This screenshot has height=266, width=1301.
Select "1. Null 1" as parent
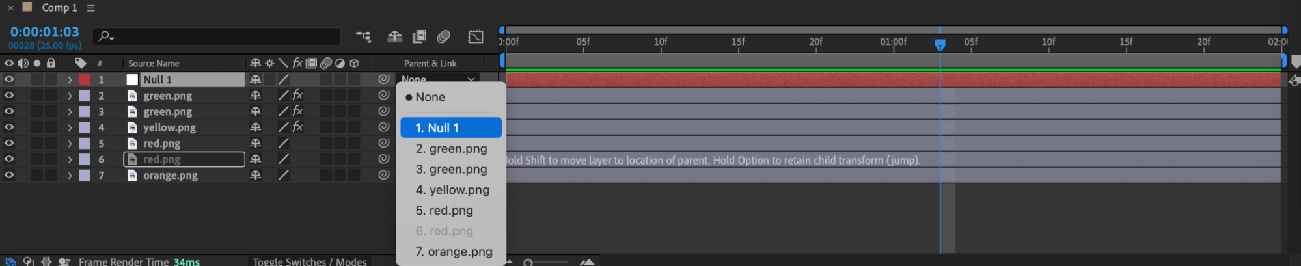click(450, 127)
